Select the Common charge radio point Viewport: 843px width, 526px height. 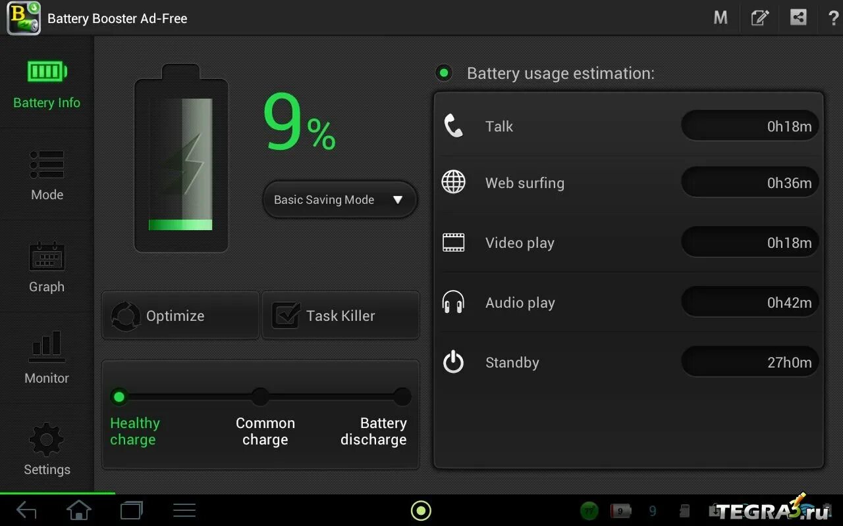260,396
